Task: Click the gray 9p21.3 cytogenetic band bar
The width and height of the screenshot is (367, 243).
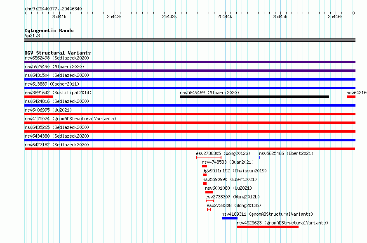Action: (190, 40)
